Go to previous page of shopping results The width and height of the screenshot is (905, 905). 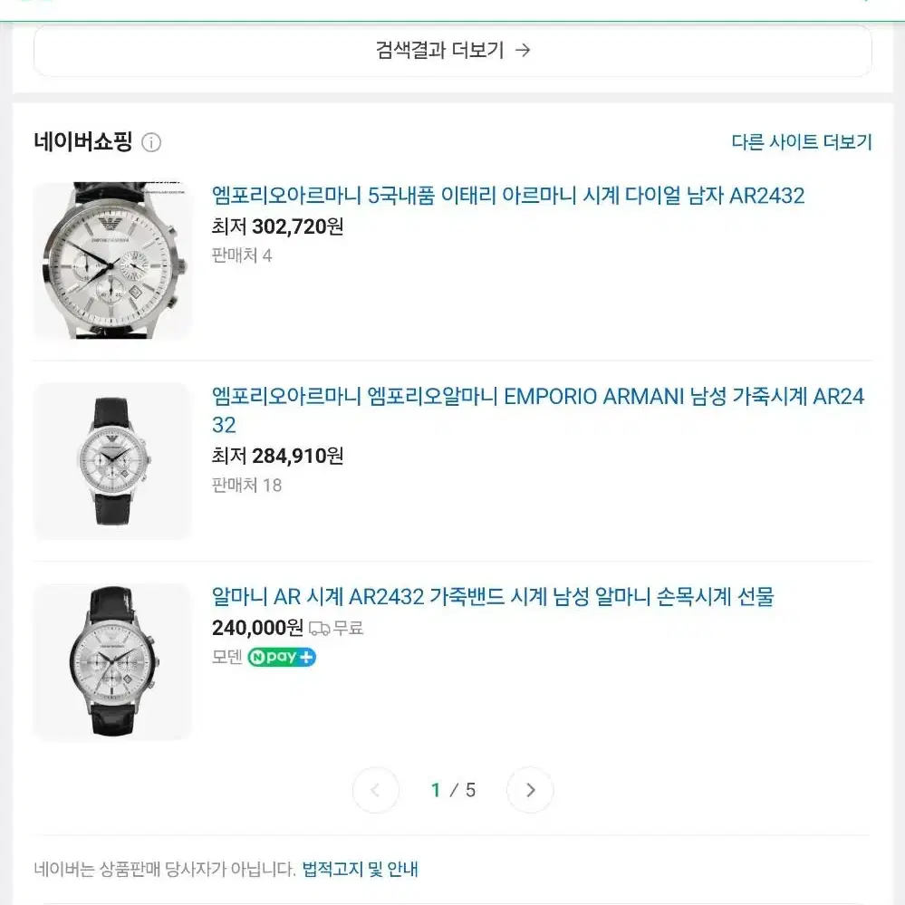pyautogui.click(x=376, y=790)
